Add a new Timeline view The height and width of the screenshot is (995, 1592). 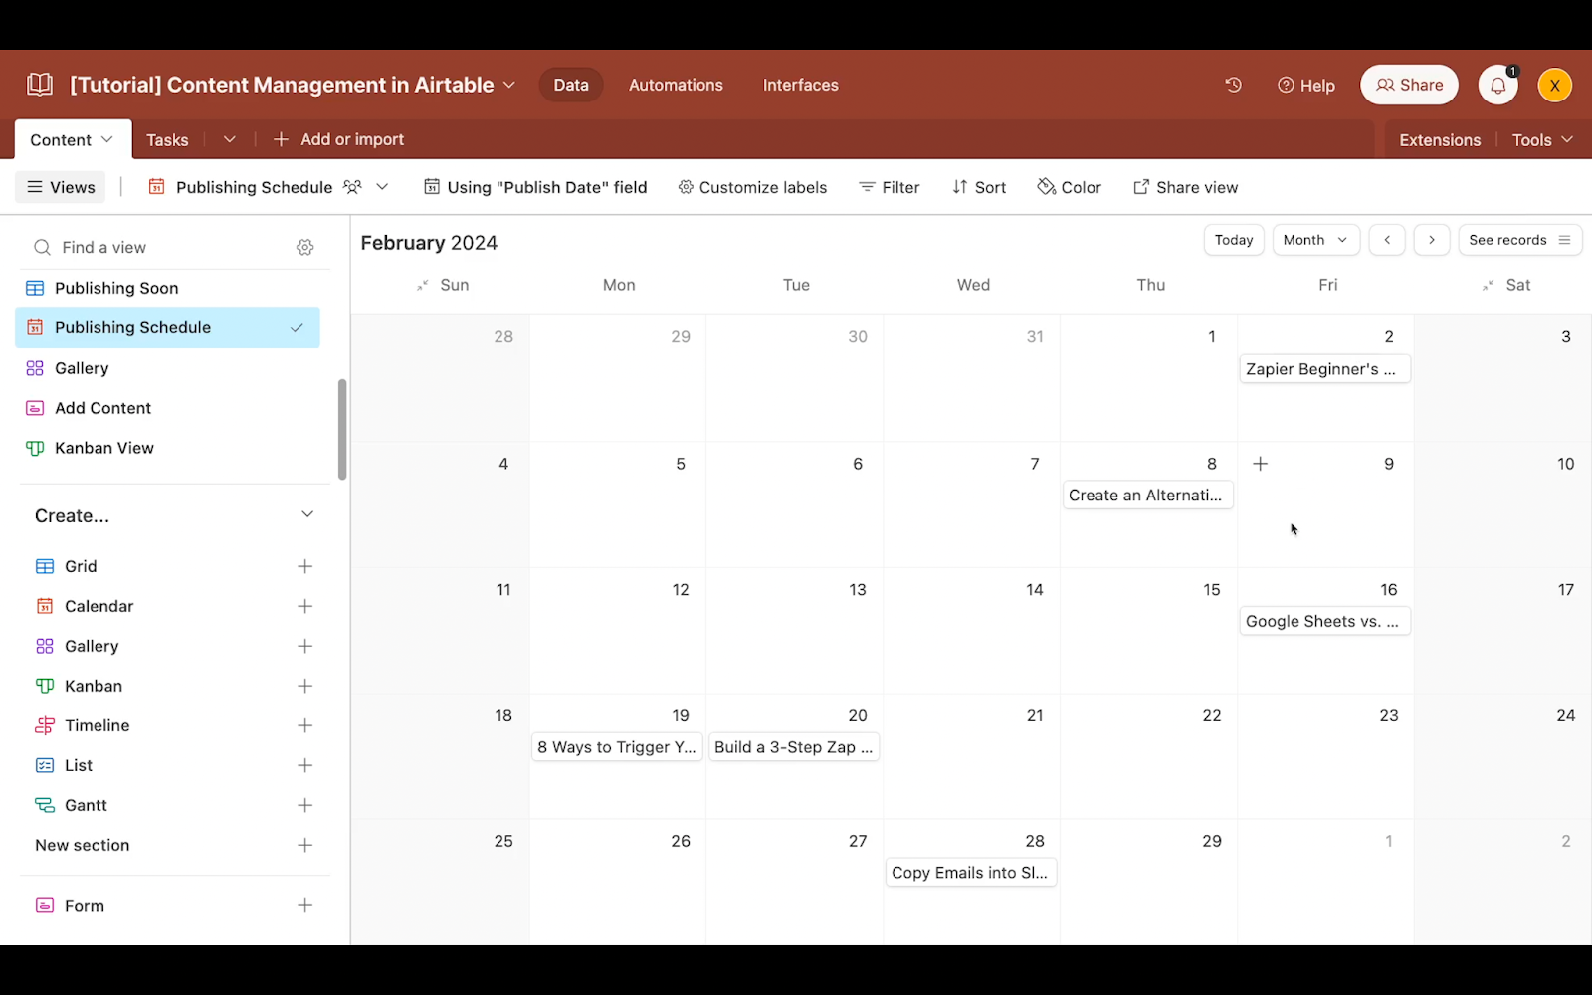[x=305, y=725]
